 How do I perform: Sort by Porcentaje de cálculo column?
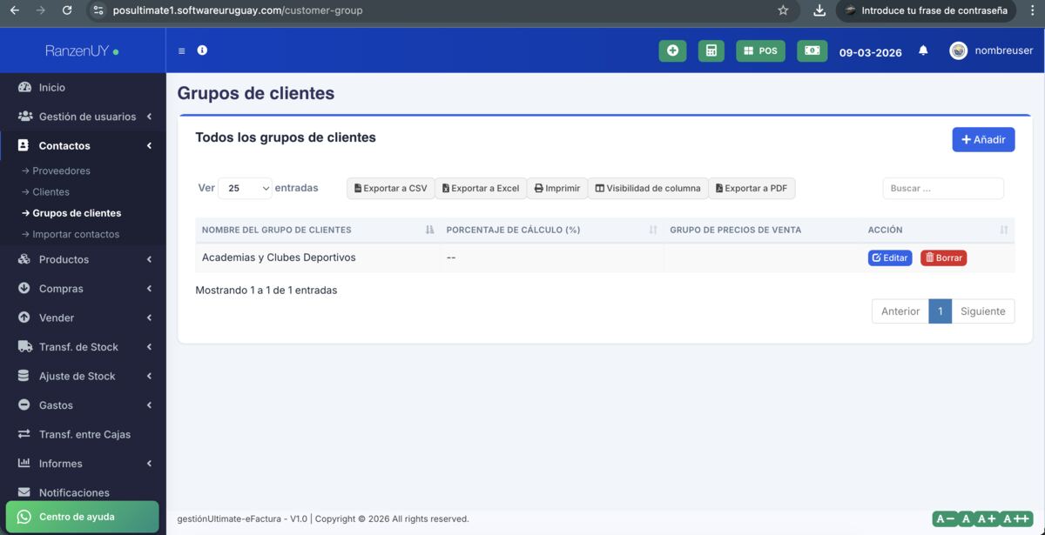pos(651,229)
